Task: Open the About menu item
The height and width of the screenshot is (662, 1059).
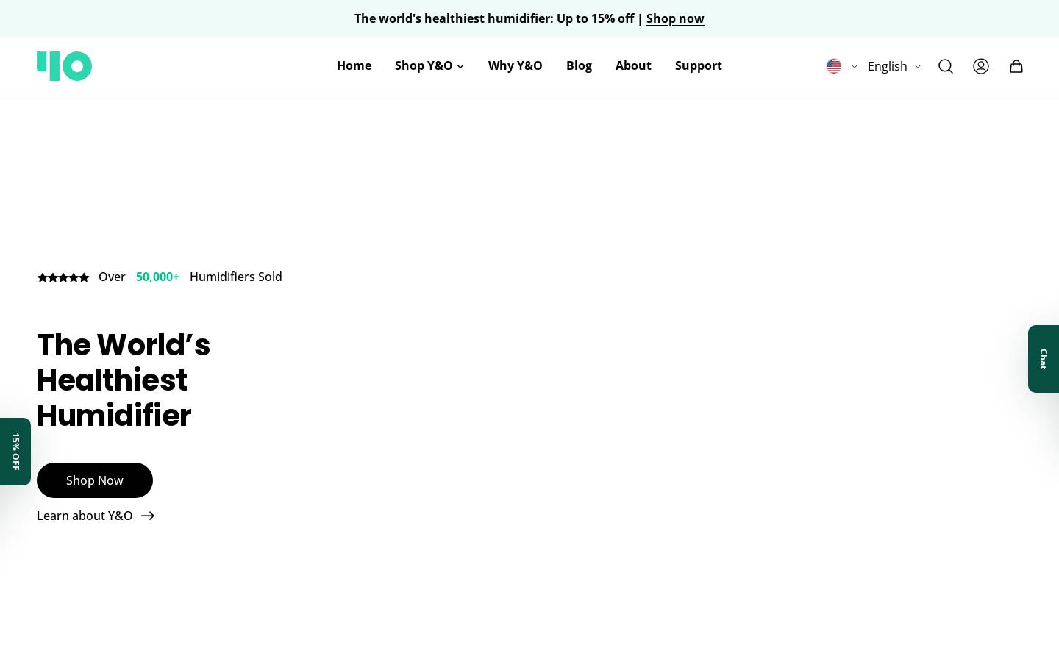Action: pos(633,65)
